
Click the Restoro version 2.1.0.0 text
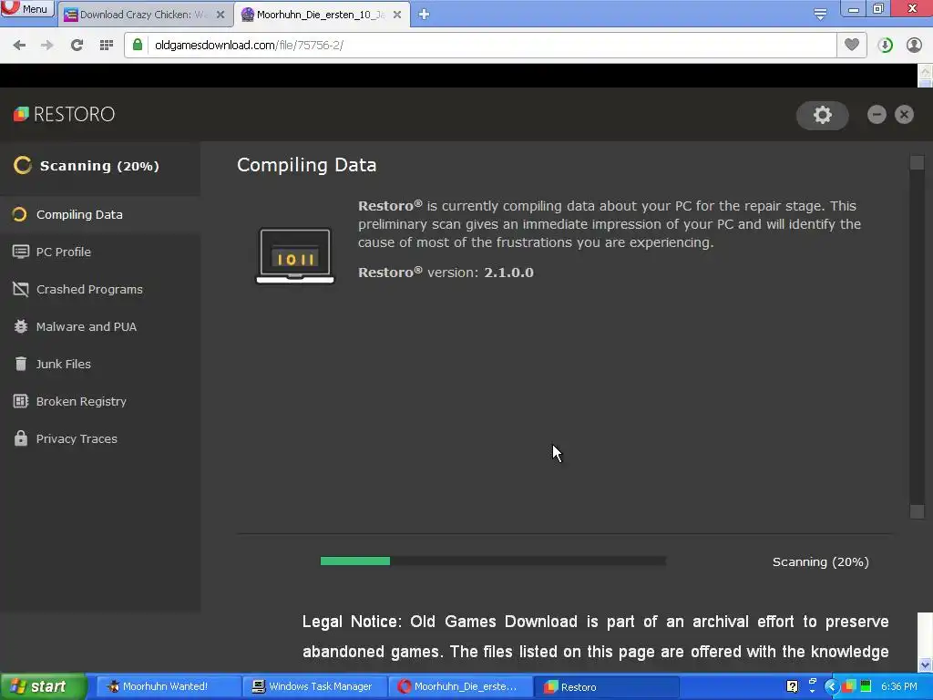click(x=446, y=273)
